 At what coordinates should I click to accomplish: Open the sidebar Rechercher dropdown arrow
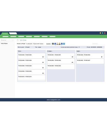[13, 40]
